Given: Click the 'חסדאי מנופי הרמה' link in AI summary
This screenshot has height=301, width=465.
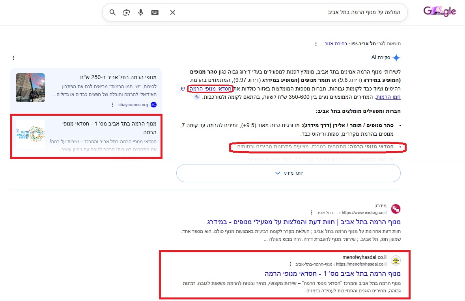Looking at the screenshot, I should (210, 89).
